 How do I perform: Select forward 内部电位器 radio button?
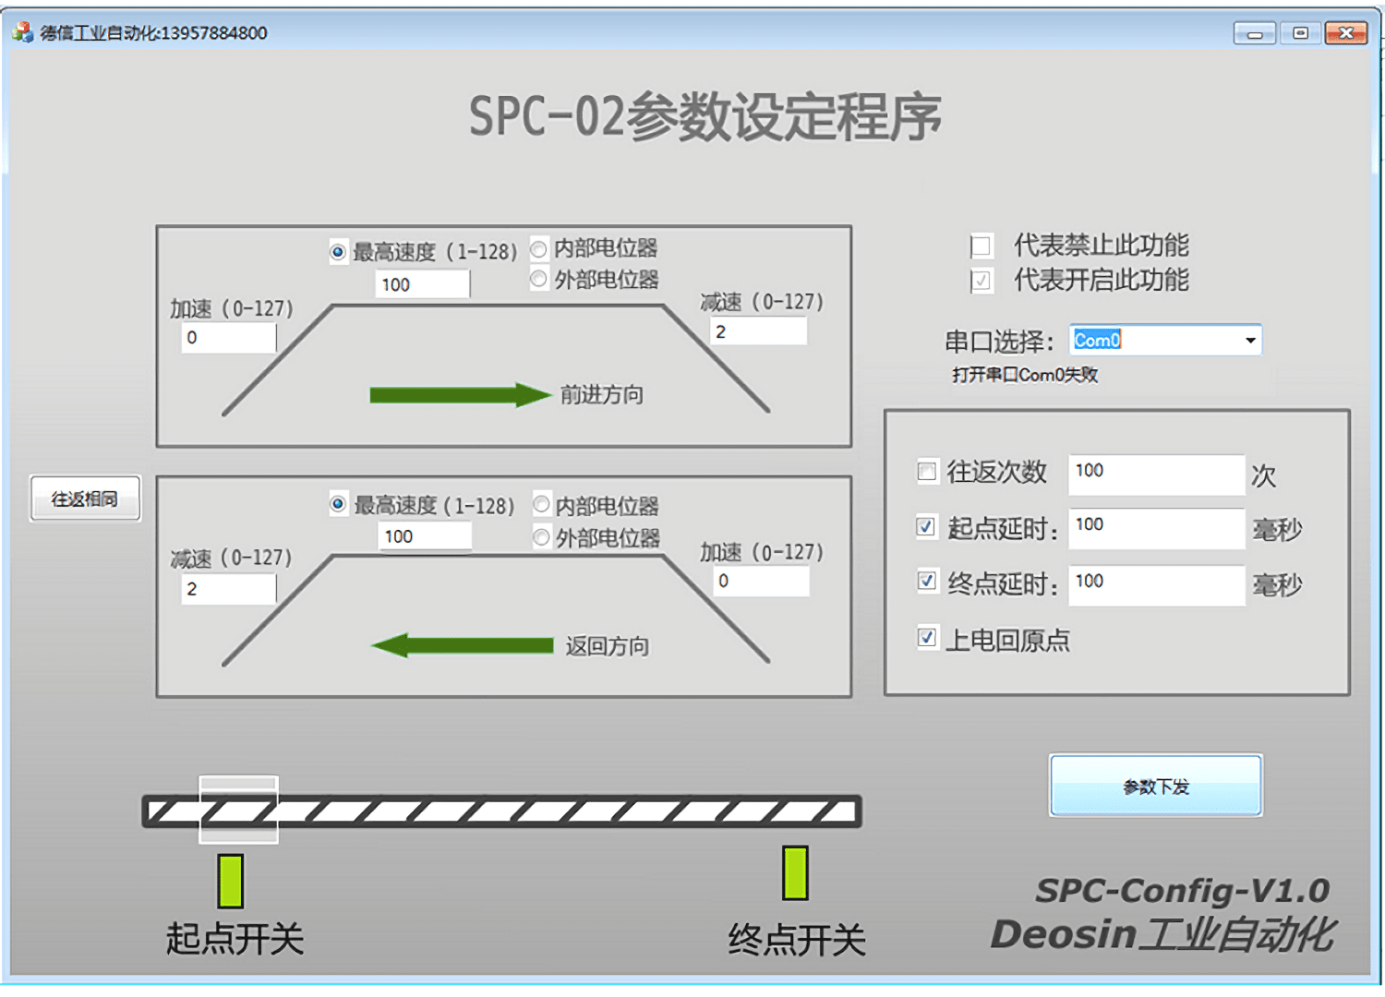point(539,249)
